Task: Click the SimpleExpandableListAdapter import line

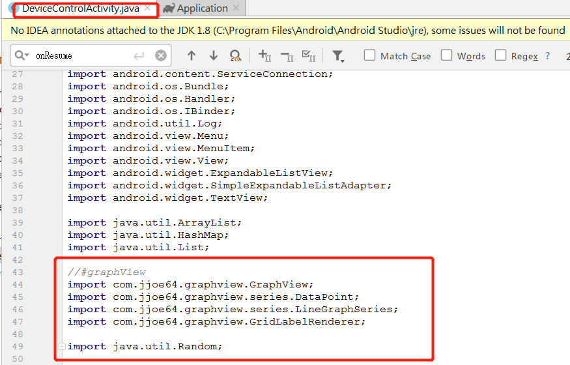Action: point(229,185)
